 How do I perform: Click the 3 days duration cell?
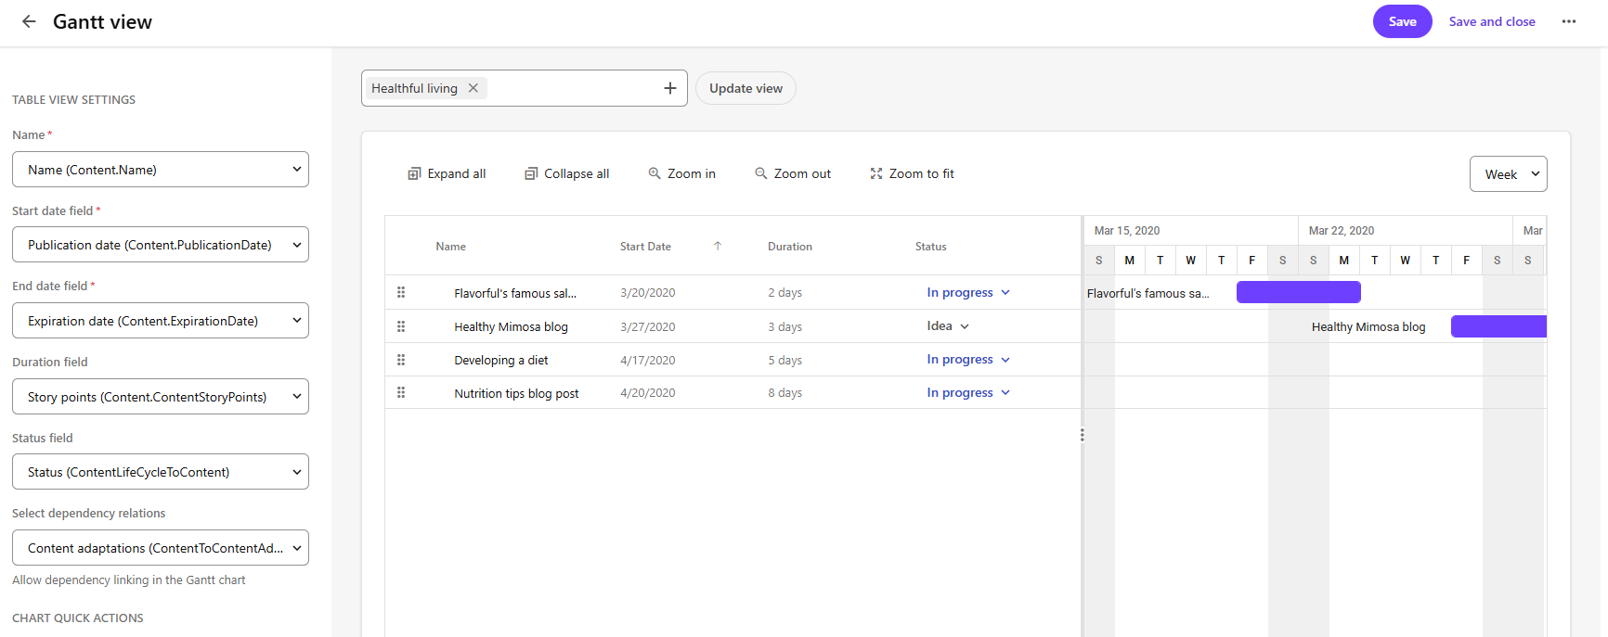point(785,327)
